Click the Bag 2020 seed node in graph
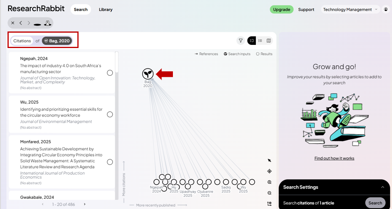392x209 pixels. 148,73
